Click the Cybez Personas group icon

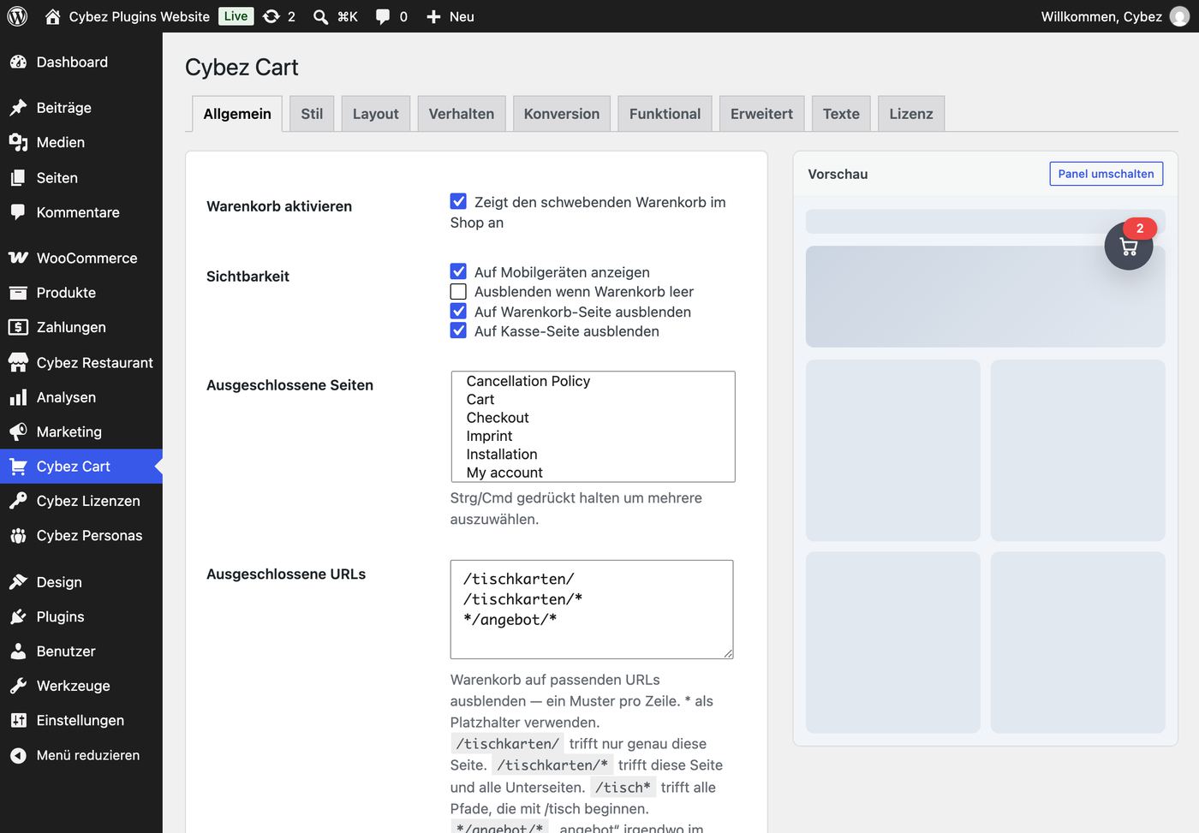point(18,536)
